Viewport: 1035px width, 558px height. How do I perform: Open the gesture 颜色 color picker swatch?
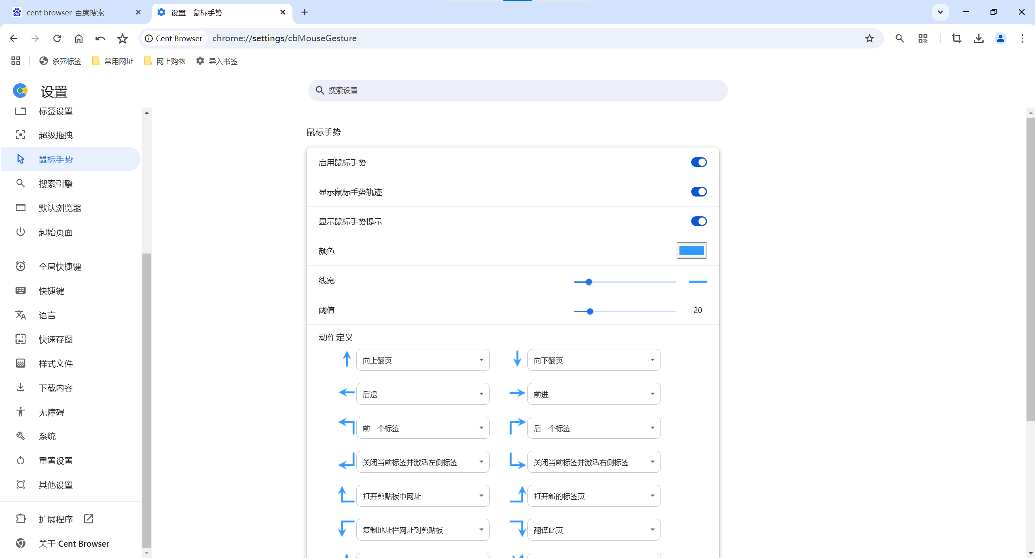[x=691, y=251]
